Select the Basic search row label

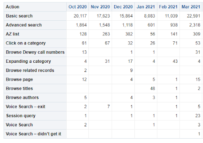click(x=19, y=16)
